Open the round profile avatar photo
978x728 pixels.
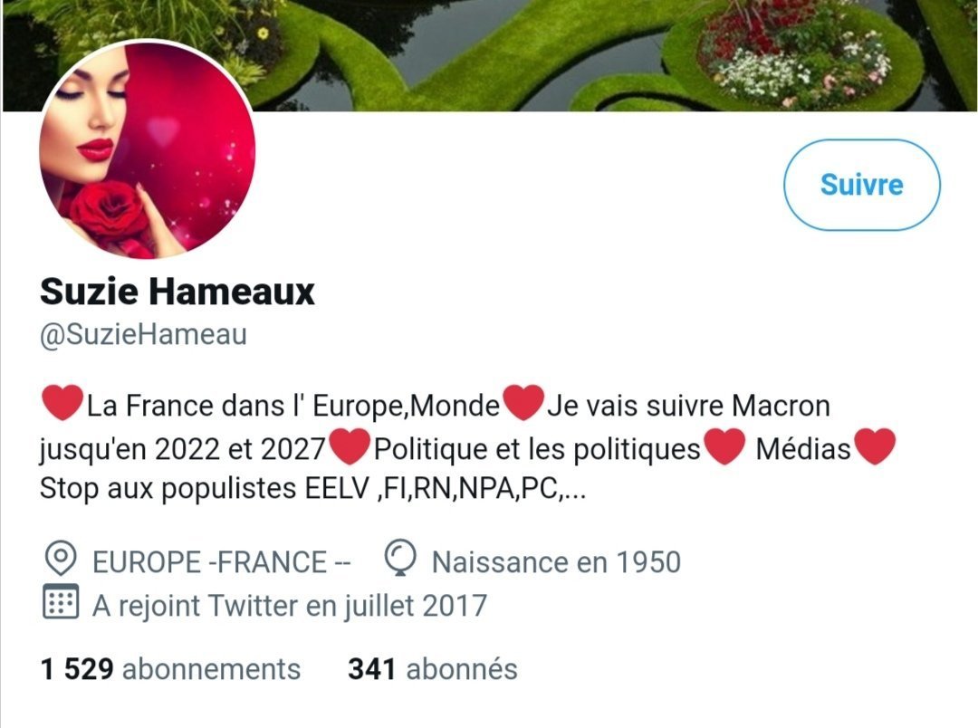point(148,149)
